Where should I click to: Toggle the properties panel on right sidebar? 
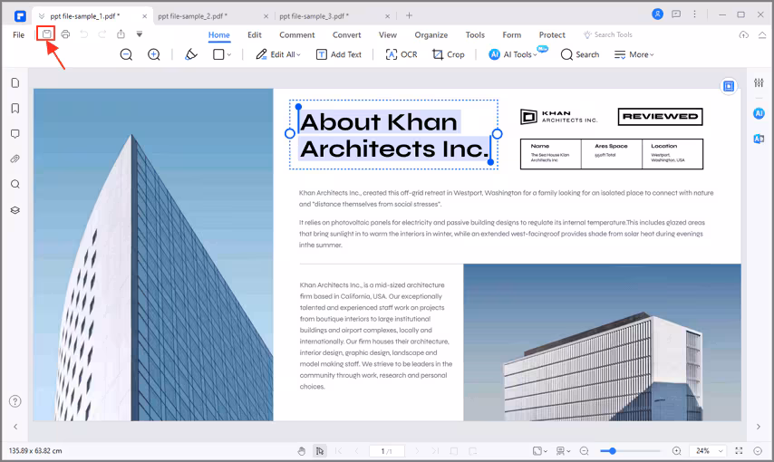tap(759, 83)
